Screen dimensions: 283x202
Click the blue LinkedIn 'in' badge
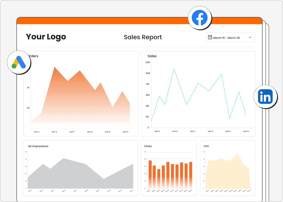click(265, 97)
